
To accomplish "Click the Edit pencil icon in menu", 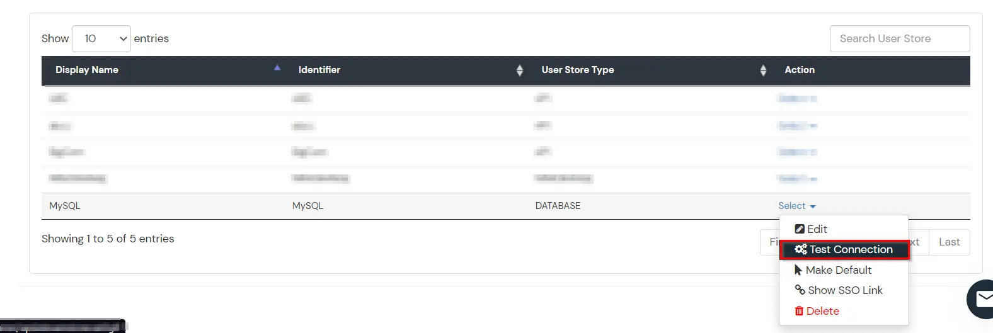I will pos(800,229).
